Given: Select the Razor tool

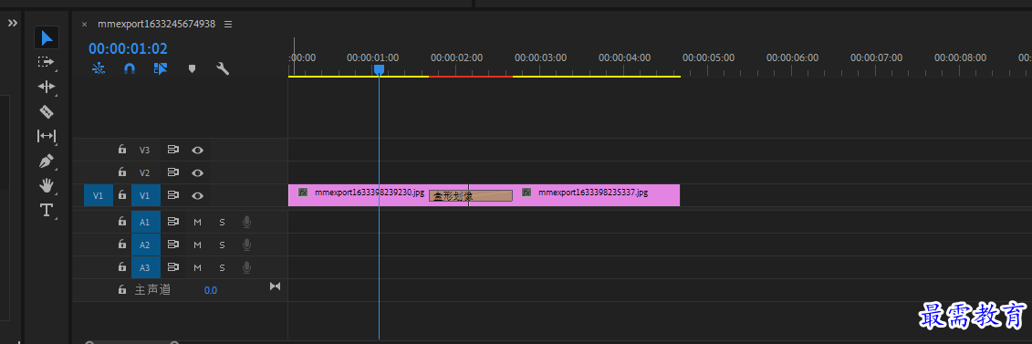Looking at the screenshot, I should point(46,111).
